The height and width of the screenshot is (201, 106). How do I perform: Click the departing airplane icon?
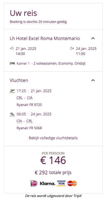tap(12, 91)
